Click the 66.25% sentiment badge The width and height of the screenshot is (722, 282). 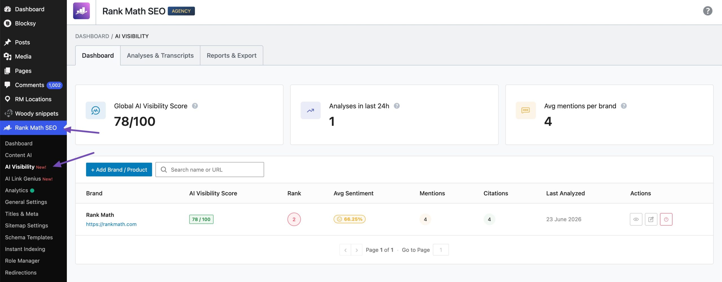click(349, 219)
